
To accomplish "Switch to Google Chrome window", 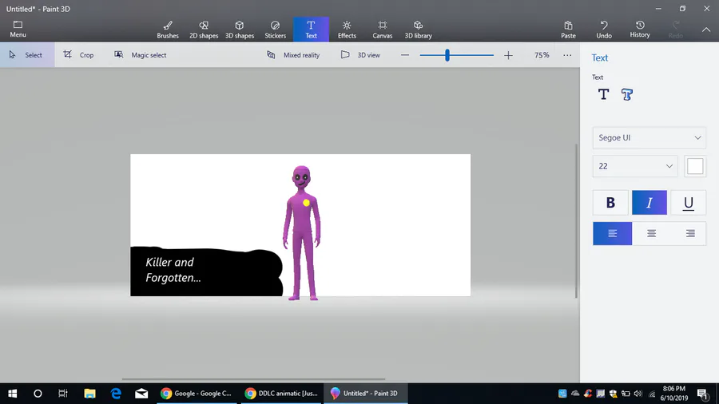I will pos(197,394).
